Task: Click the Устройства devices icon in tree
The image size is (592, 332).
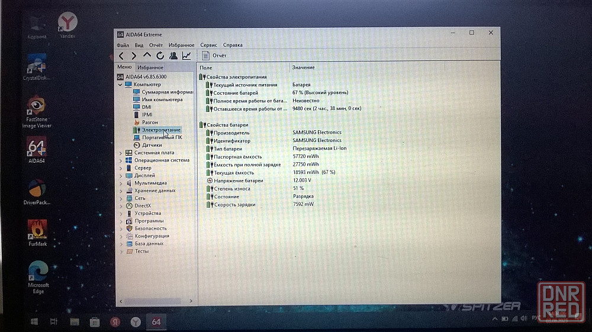Action: click(129, 213)
